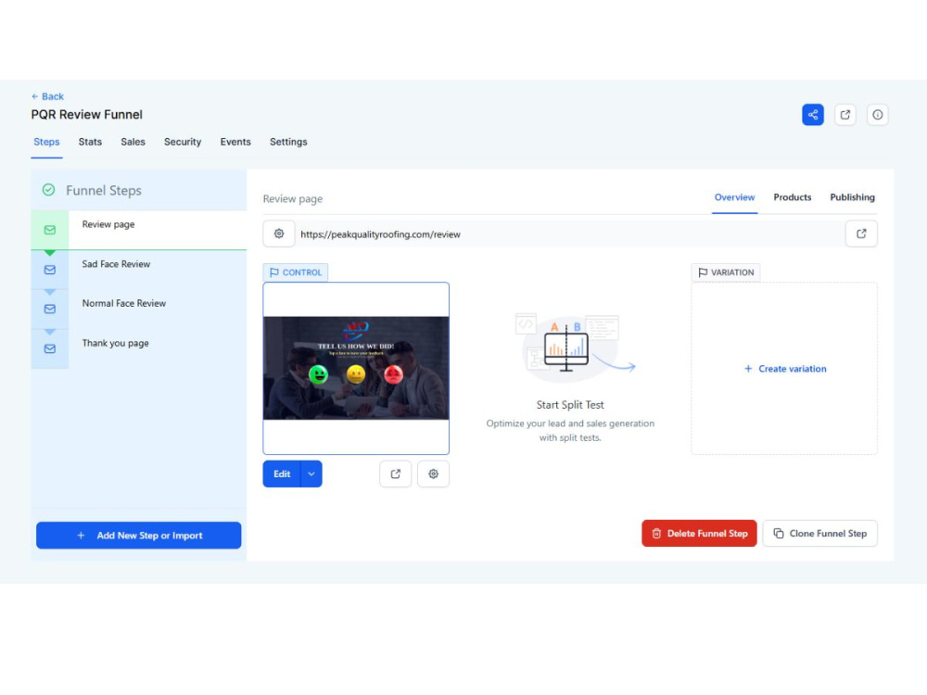Image resolution: width=927 pixels, height=695 pixels.
Task: Click Delete Funnel Step button
Action: (699, 533)
